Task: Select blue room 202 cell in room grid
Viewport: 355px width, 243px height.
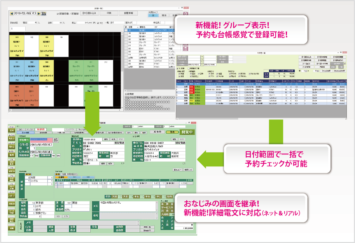Action: coord(32,71)
